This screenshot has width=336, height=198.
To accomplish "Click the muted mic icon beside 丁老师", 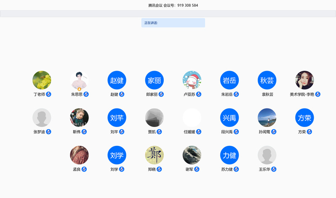I will click(49, 94).
